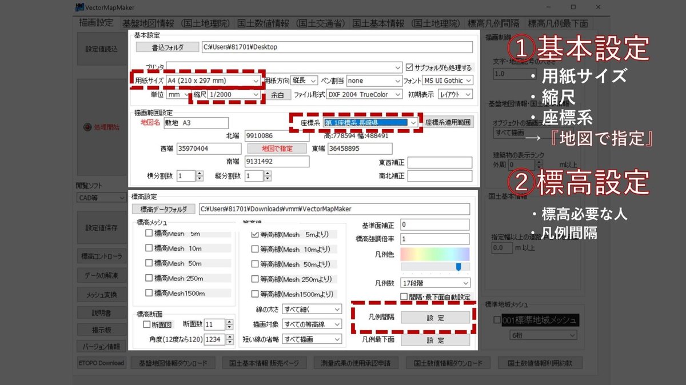Click 設定 next to 凡例間隔
The width and height of the screenshot is (686, 385).
point(436,317)
